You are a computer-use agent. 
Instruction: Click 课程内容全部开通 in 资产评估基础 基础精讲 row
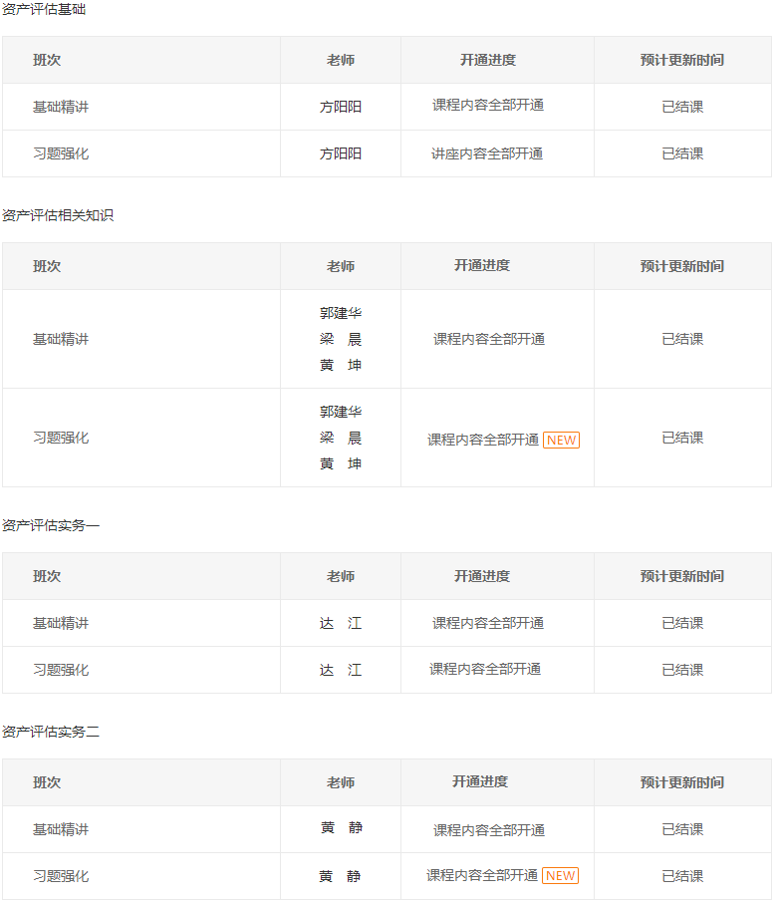tap(488, 105)
